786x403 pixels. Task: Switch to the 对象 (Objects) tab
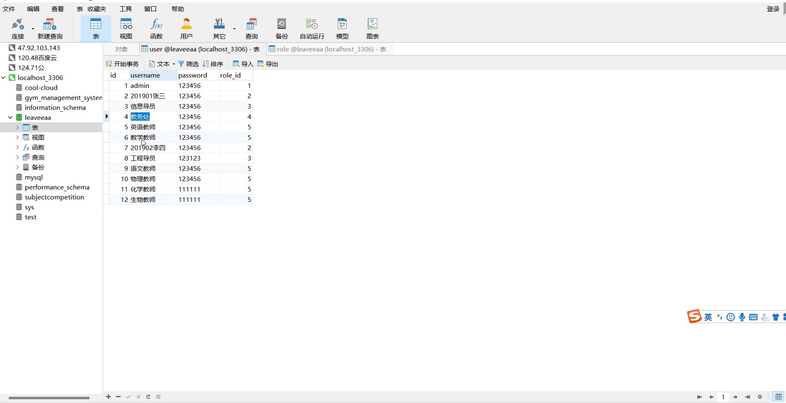(x=121, y=49)
